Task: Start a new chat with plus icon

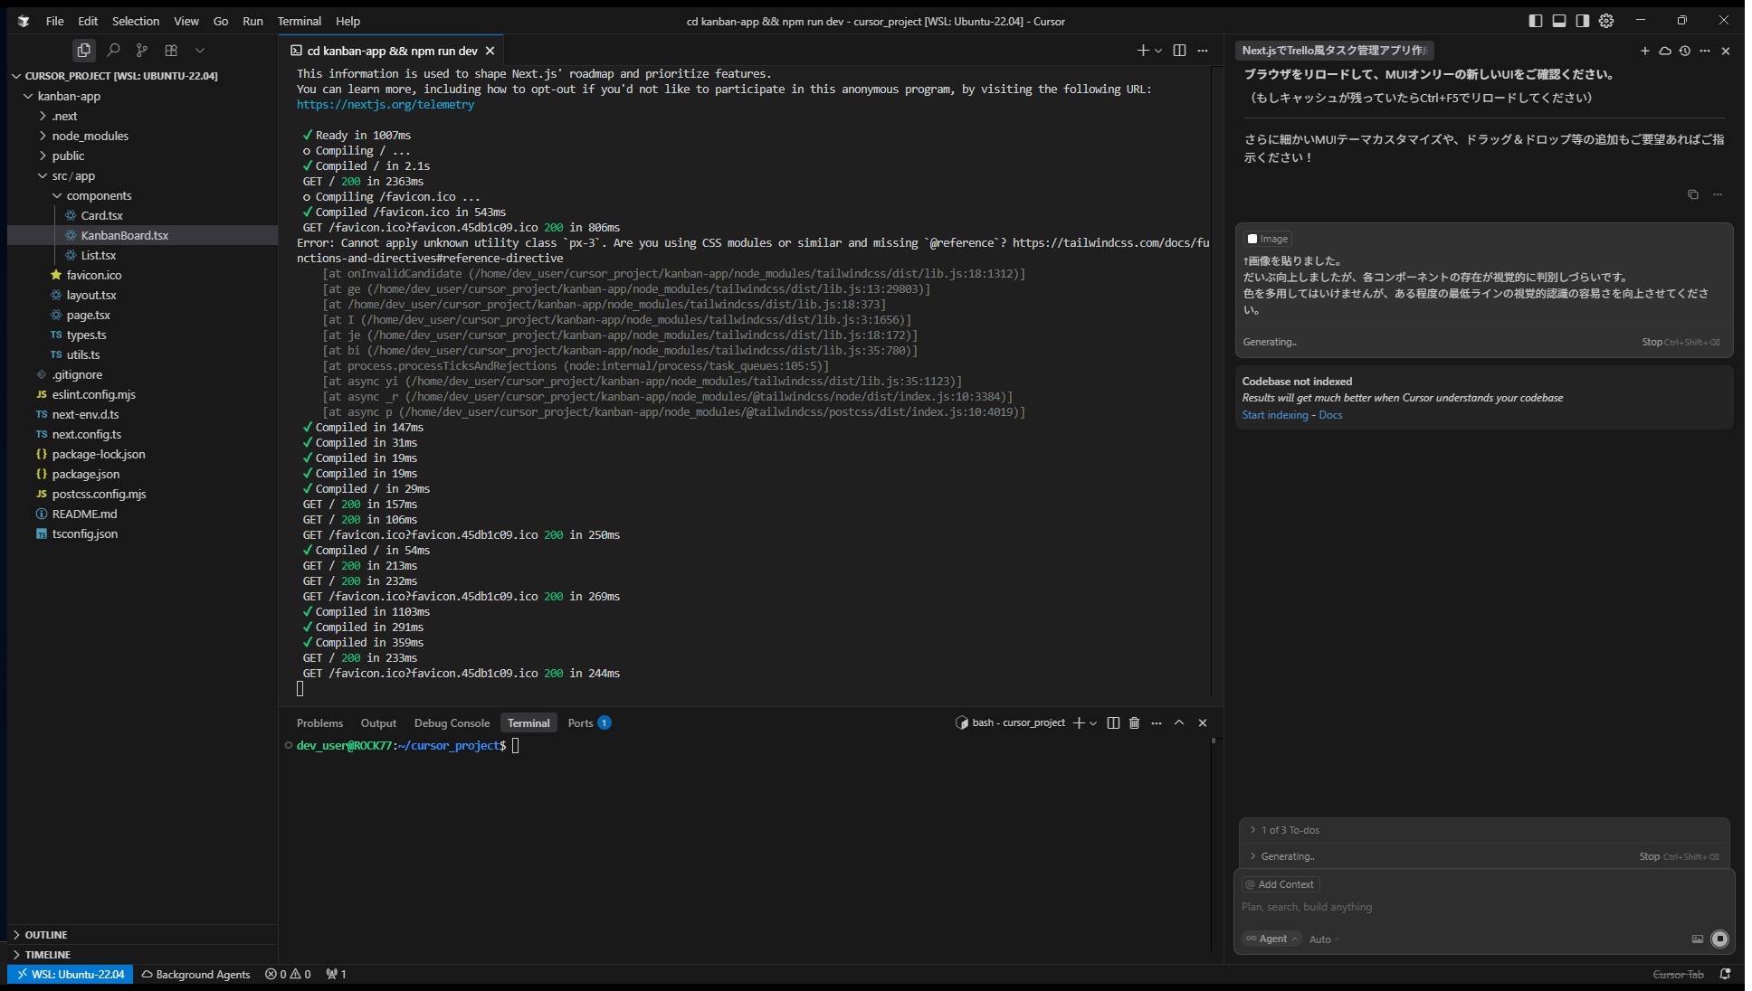Action: [1644, 51]
